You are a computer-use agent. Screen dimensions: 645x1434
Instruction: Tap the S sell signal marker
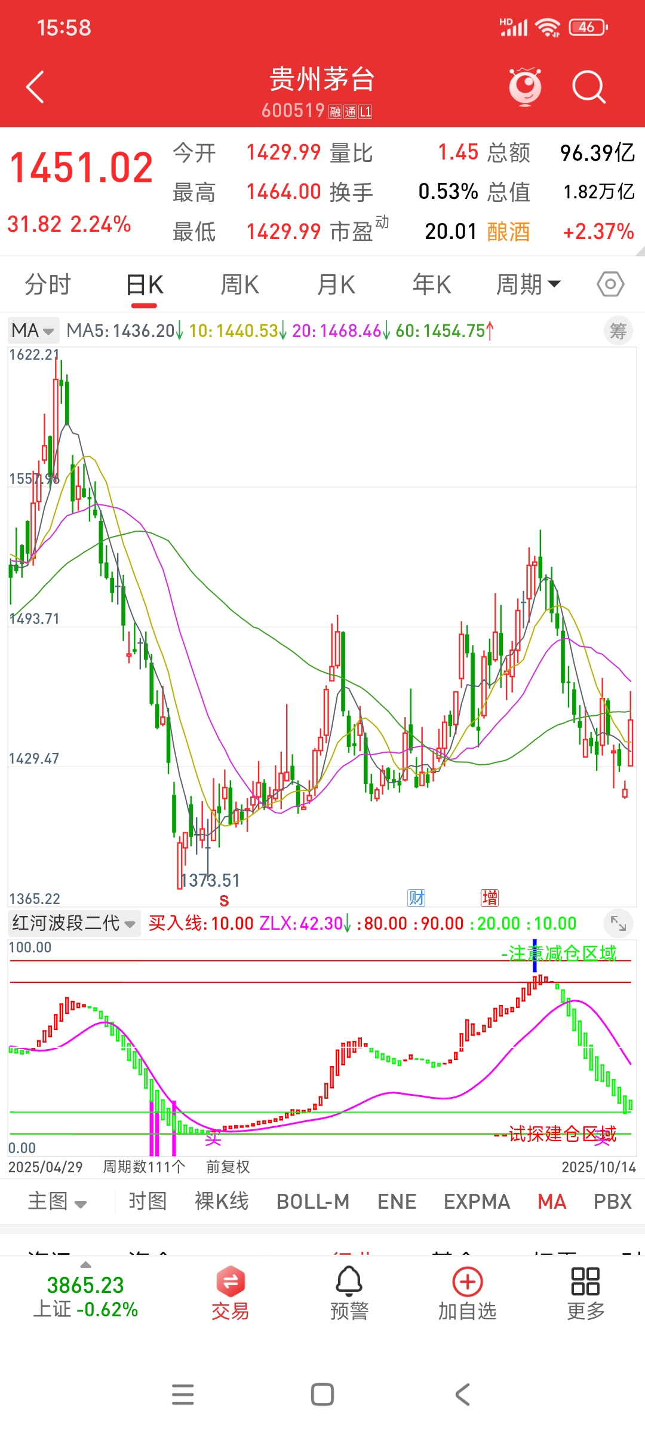(224, 901)
